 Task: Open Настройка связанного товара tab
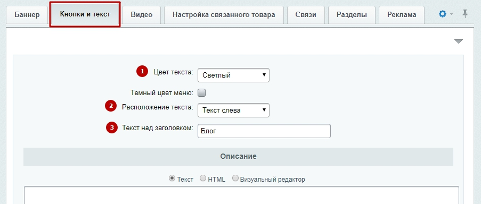(x=224, y=15)
